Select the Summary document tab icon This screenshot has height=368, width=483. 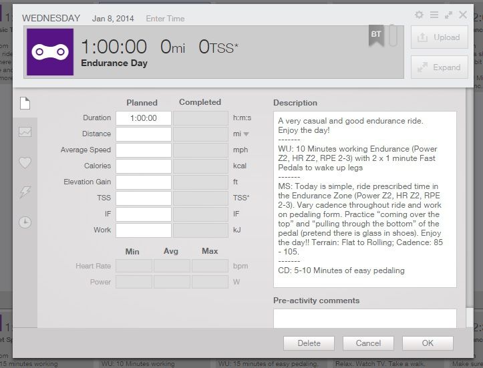25,103
